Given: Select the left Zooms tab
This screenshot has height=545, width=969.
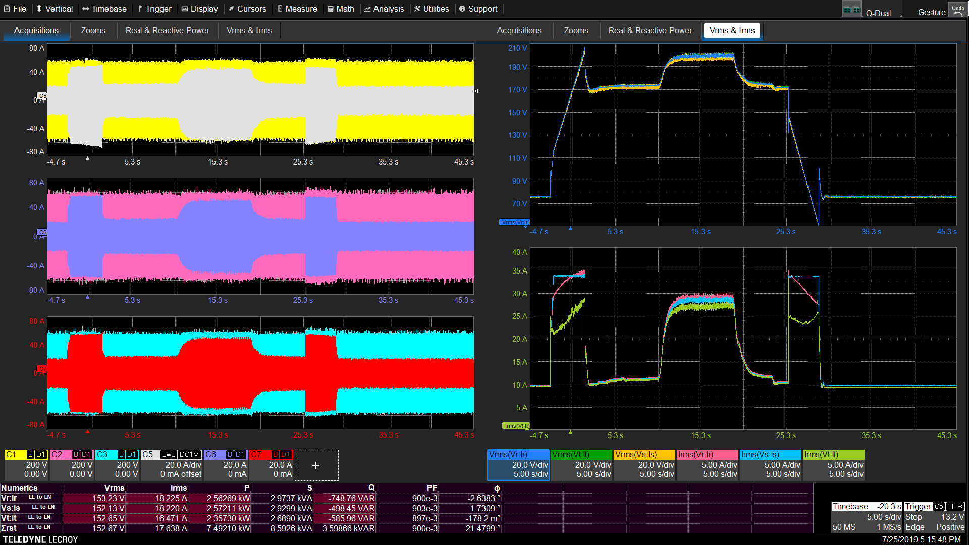Looking at the screenshot, I should [93, 30].
